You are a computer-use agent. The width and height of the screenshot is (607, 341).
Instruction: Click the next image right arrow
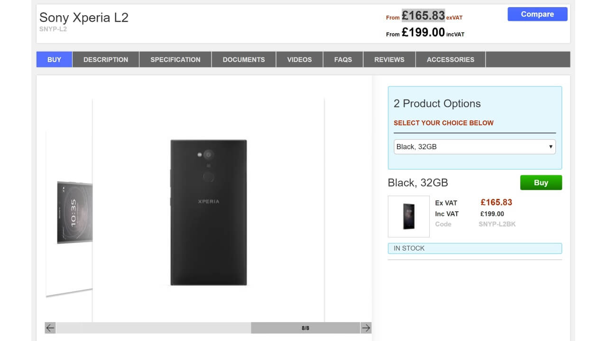pos(366,328)
